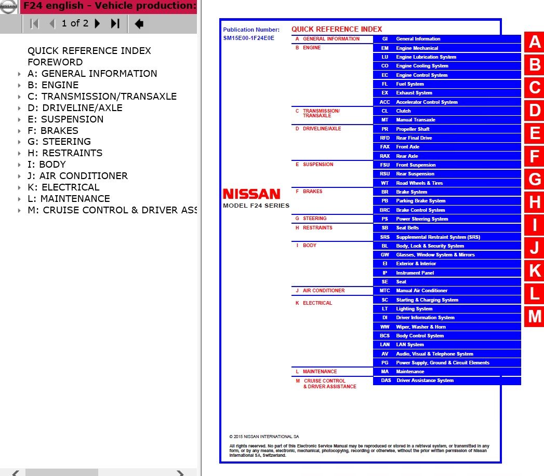Expand the E: SUSPENSION tree node
Viewport: 544px width, 476px height.
click(x=19, y=119)
